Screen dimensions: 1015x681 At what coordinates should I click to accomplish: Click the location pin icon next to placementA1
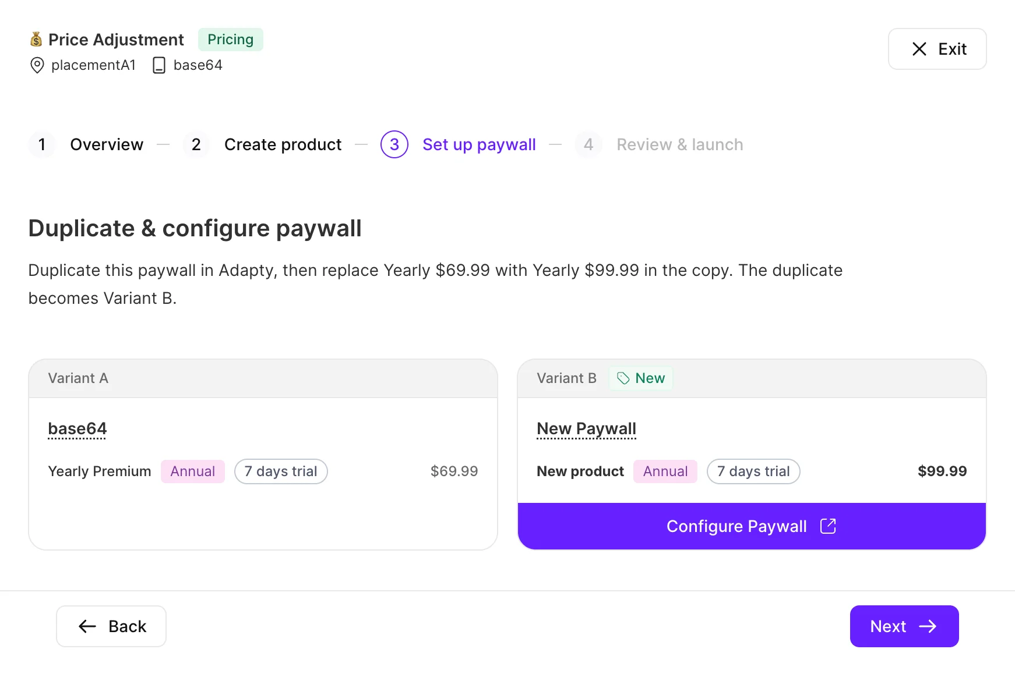(x=37, y=65)
